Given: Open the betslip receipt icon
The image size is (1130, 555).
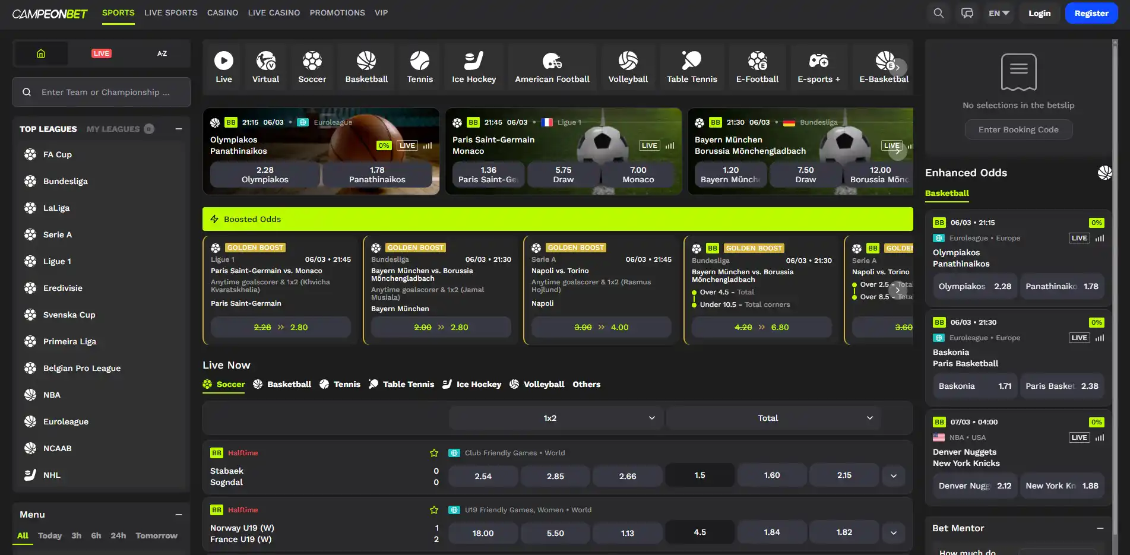Looking at the screenshot, I should click(1019, 72).
